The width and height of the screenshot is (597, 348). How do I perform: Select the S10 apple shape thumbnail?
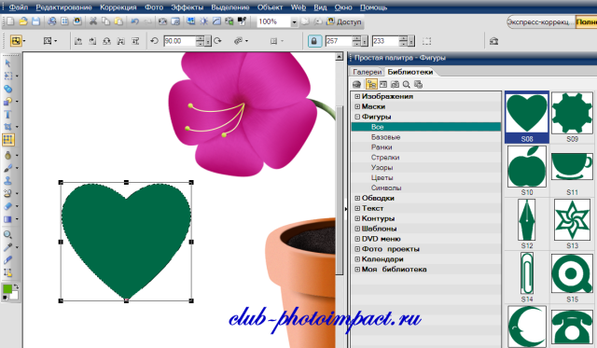[526, 167]
